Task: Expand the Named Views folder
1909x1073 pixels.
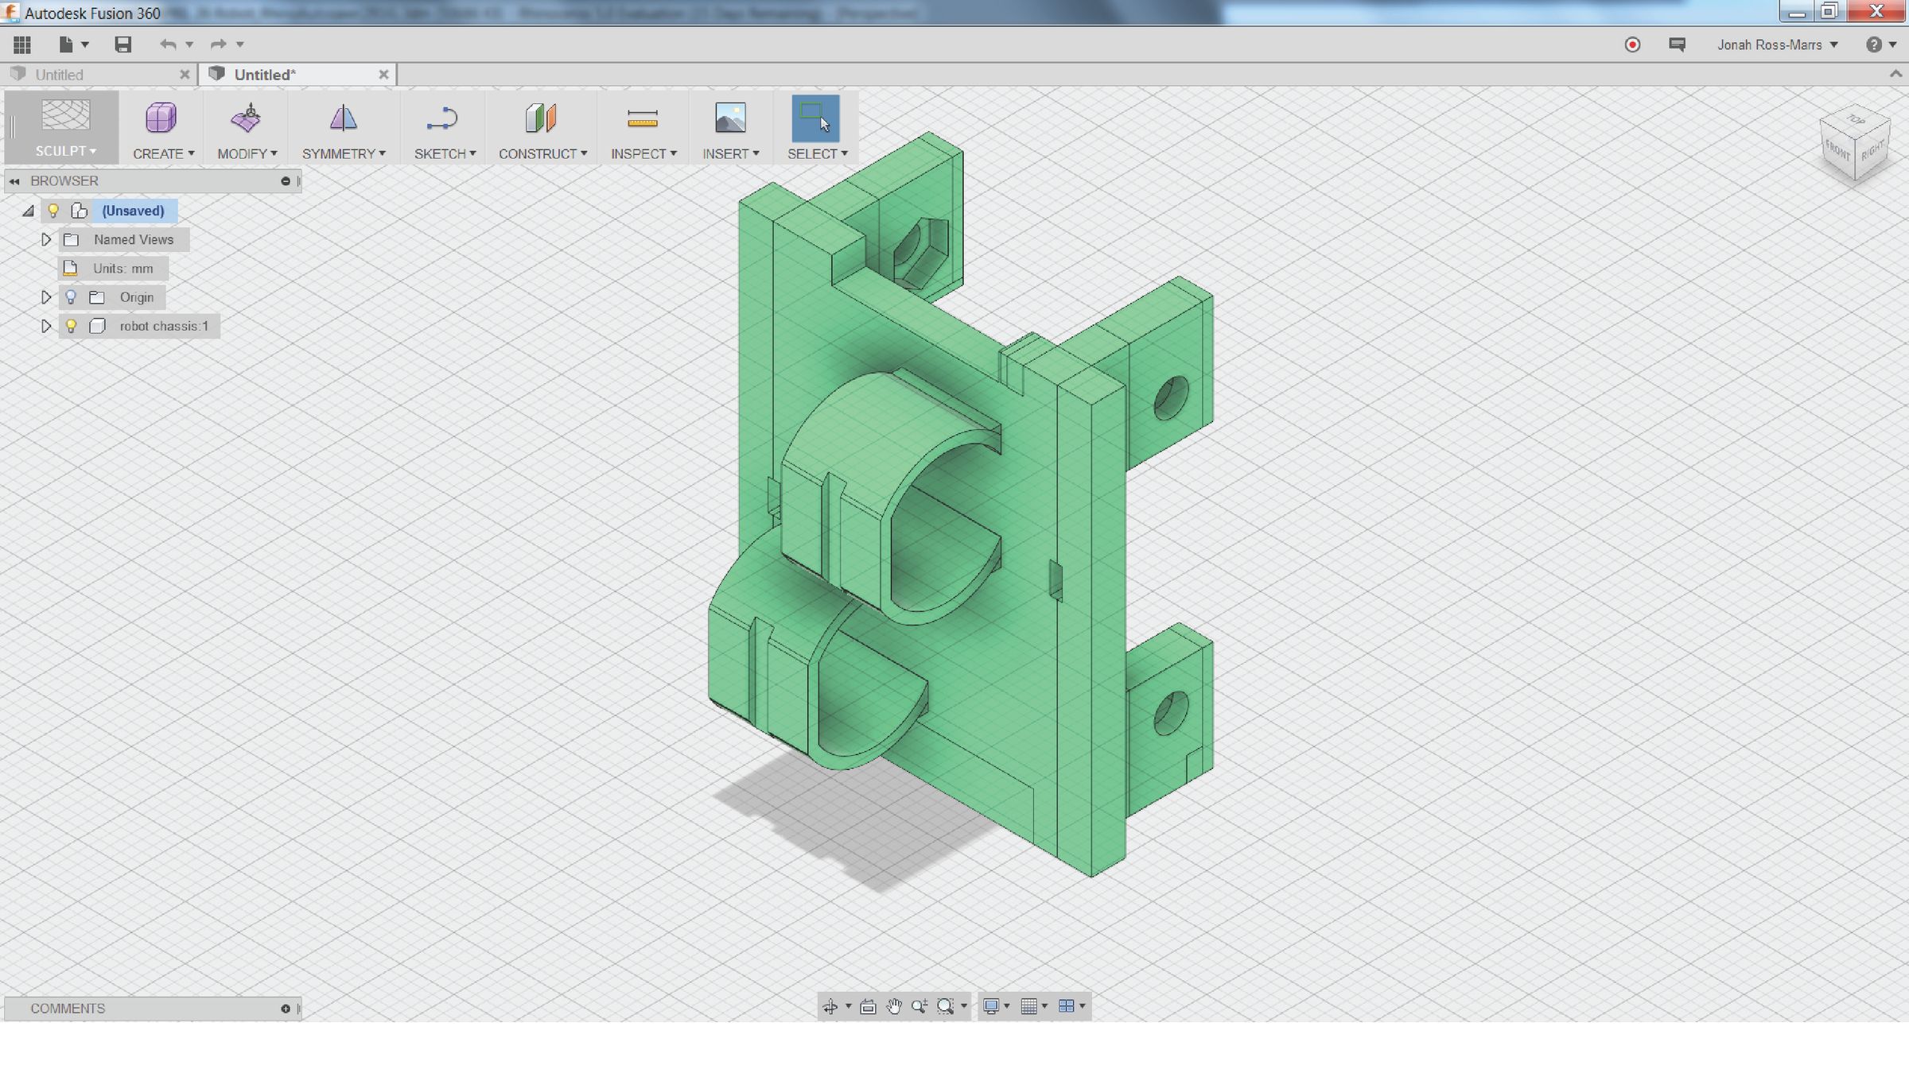Action: point(46,239)
